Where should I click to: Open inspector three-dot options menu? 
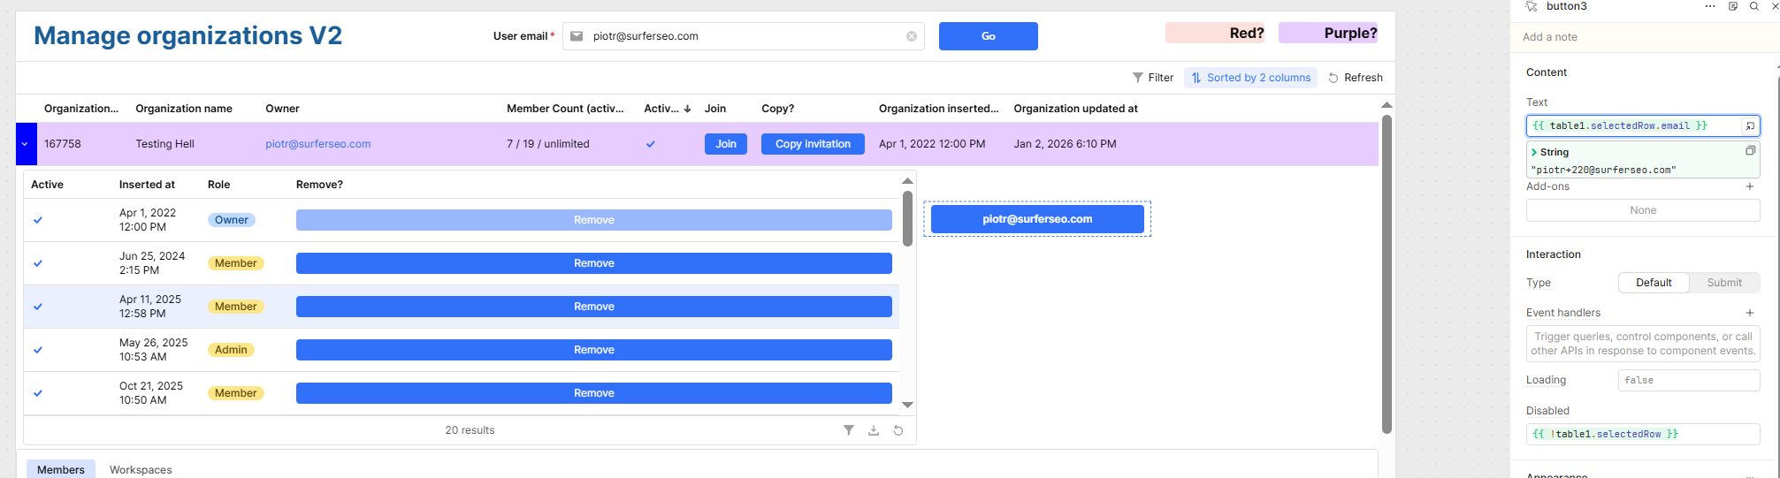(1710, 6)
